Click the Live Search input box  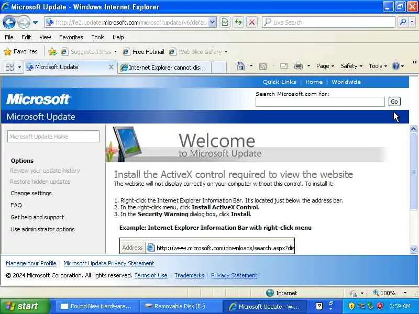click(x=328, y=23)
